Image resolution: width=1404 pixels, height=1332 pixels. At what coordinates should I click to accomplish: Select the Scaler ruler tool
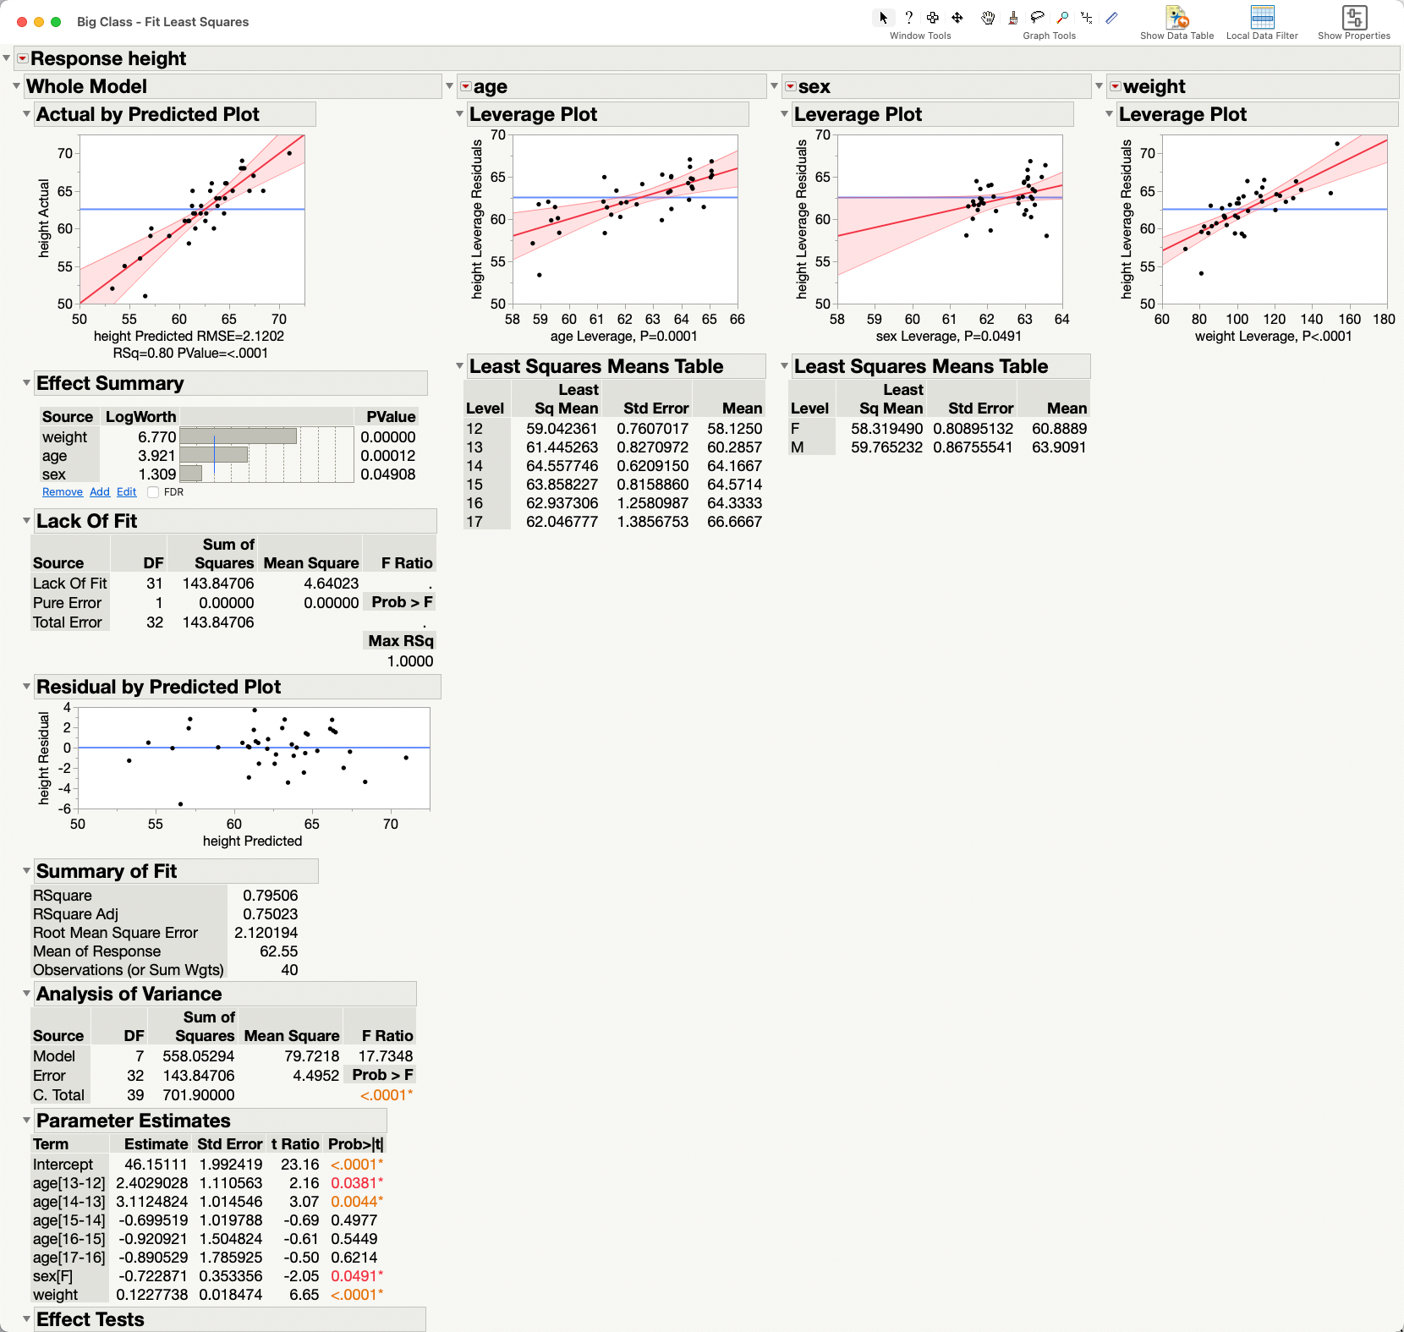point(1111,17)
